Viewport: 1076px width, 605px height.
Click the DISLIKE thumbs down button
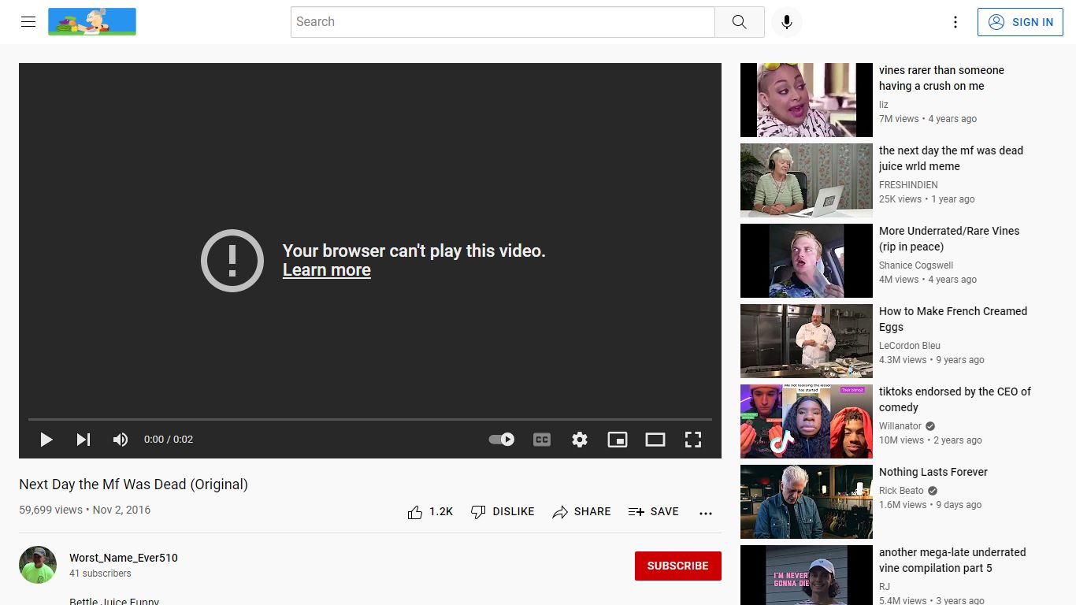[x=503, y=512]
